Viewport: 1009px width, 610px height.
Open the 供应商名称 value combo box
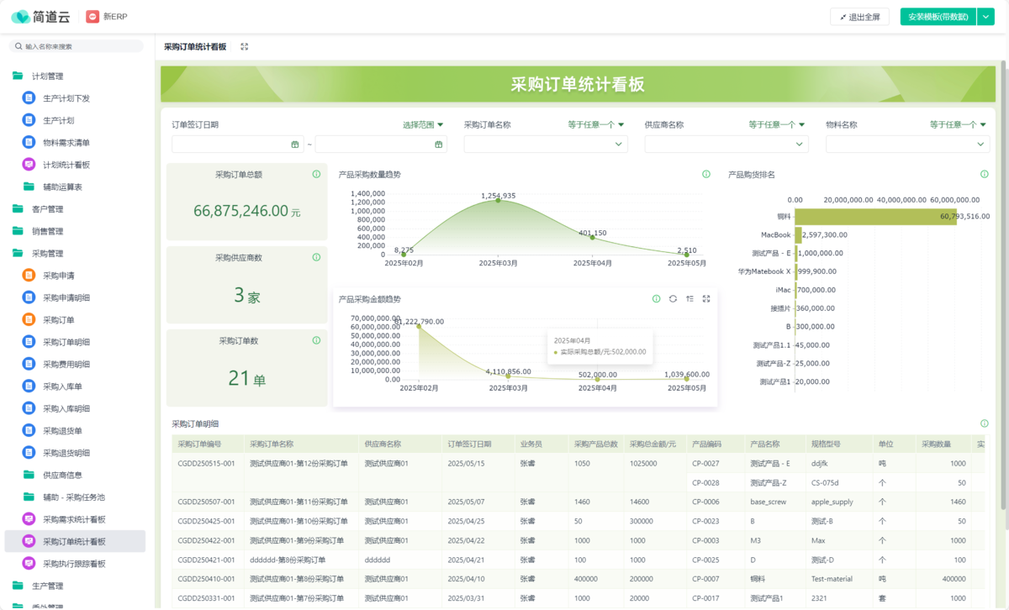tap(726, 145)
